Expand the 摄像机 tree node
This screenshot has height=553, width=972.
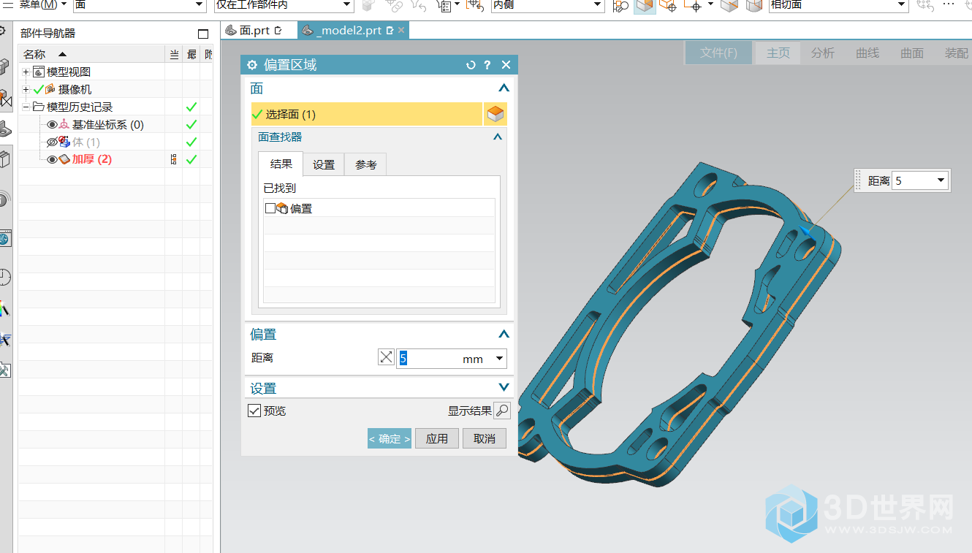pyautogui.click(x=26, y=89)
